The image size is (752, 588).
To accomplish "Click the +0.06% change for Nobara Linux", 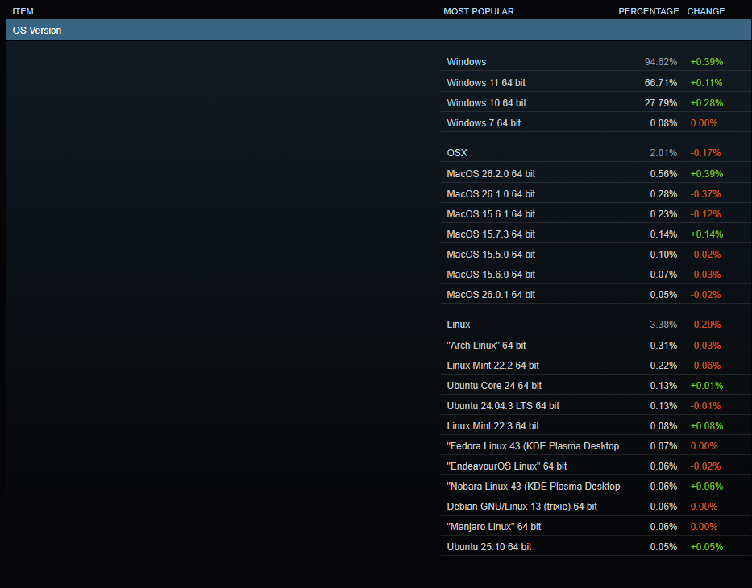I will tap(706, 487).
